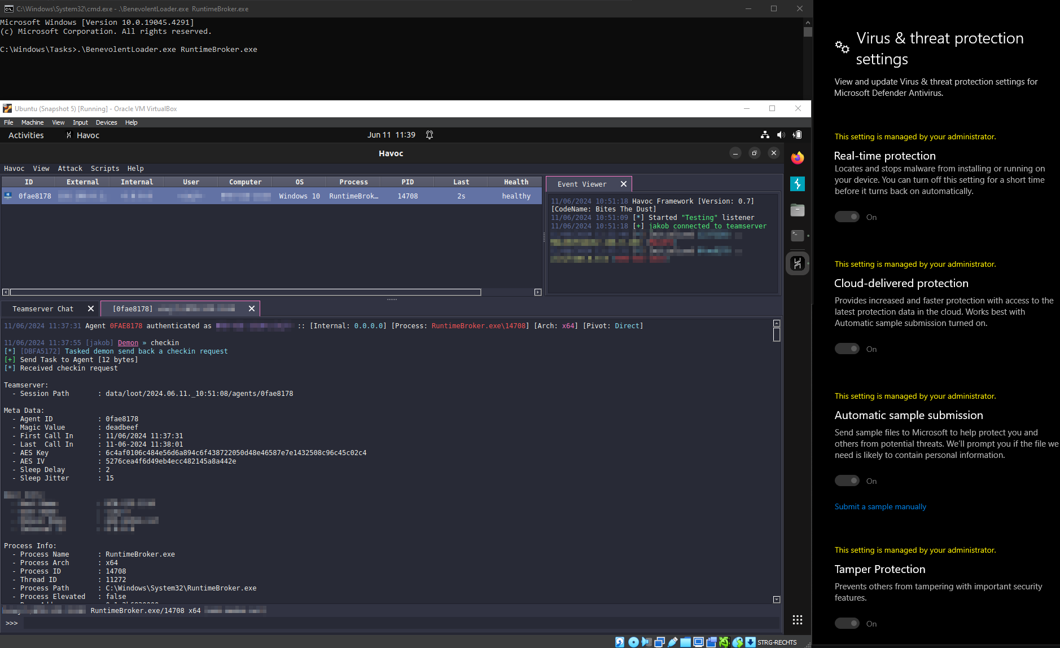Open the View menu in Havoc
1060x648 pixels.
pos(41,169)
